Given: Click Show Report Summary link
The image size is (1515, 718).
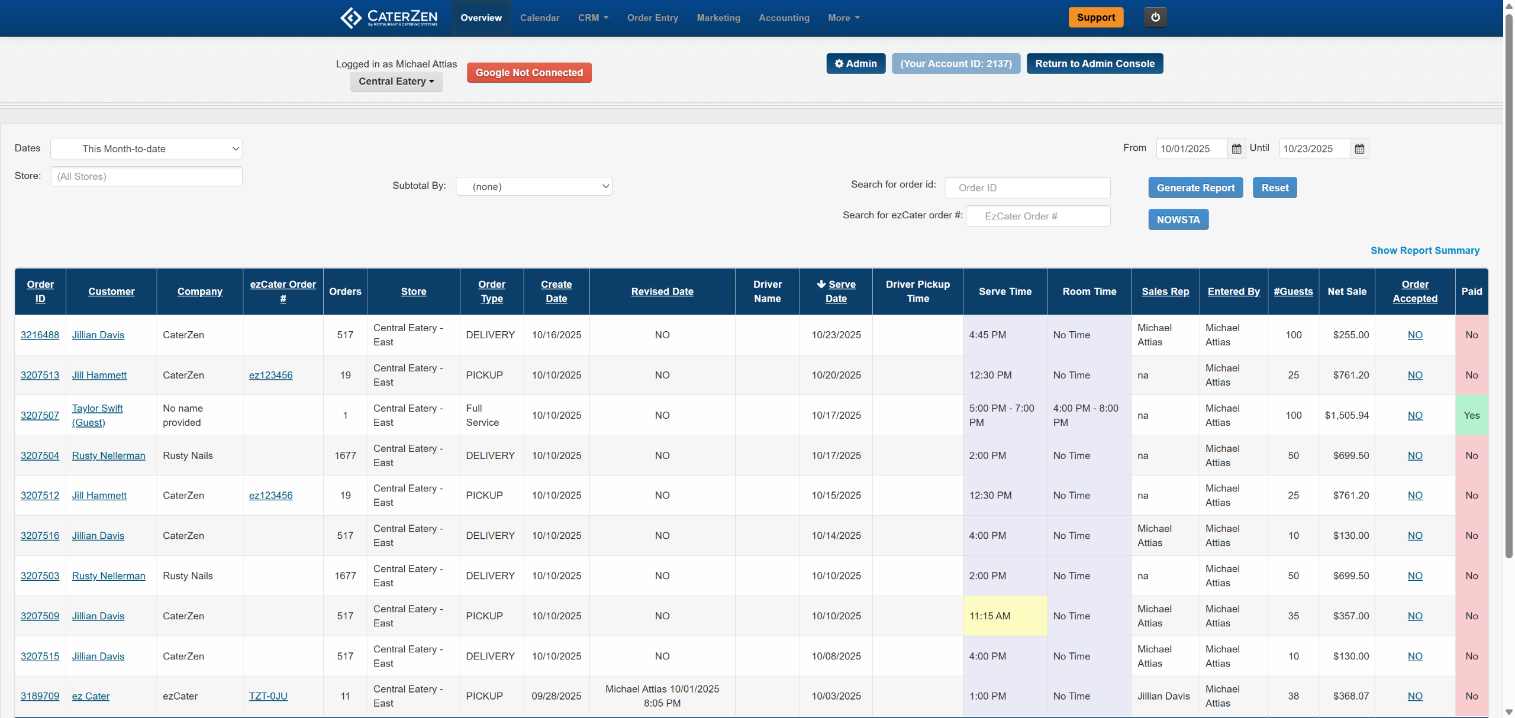Looking at the screenshot, I should (x=1424, y=251).
